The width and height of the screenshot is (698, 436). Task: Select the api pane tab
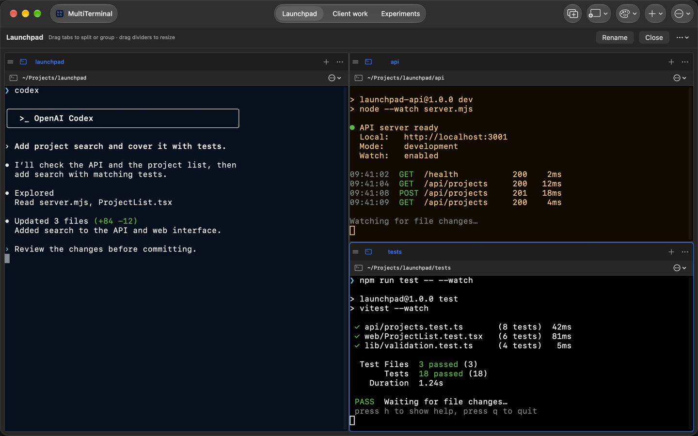tap(395, 62)
